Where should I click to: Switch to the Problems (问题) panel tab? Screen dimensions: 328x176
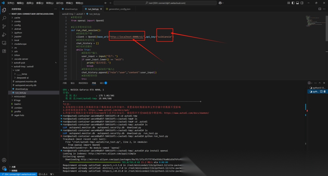click(x=65, y=83)
